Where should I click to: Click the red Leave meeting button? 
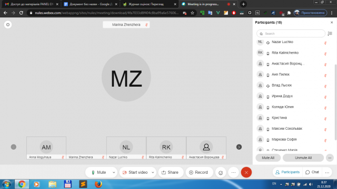246,172
